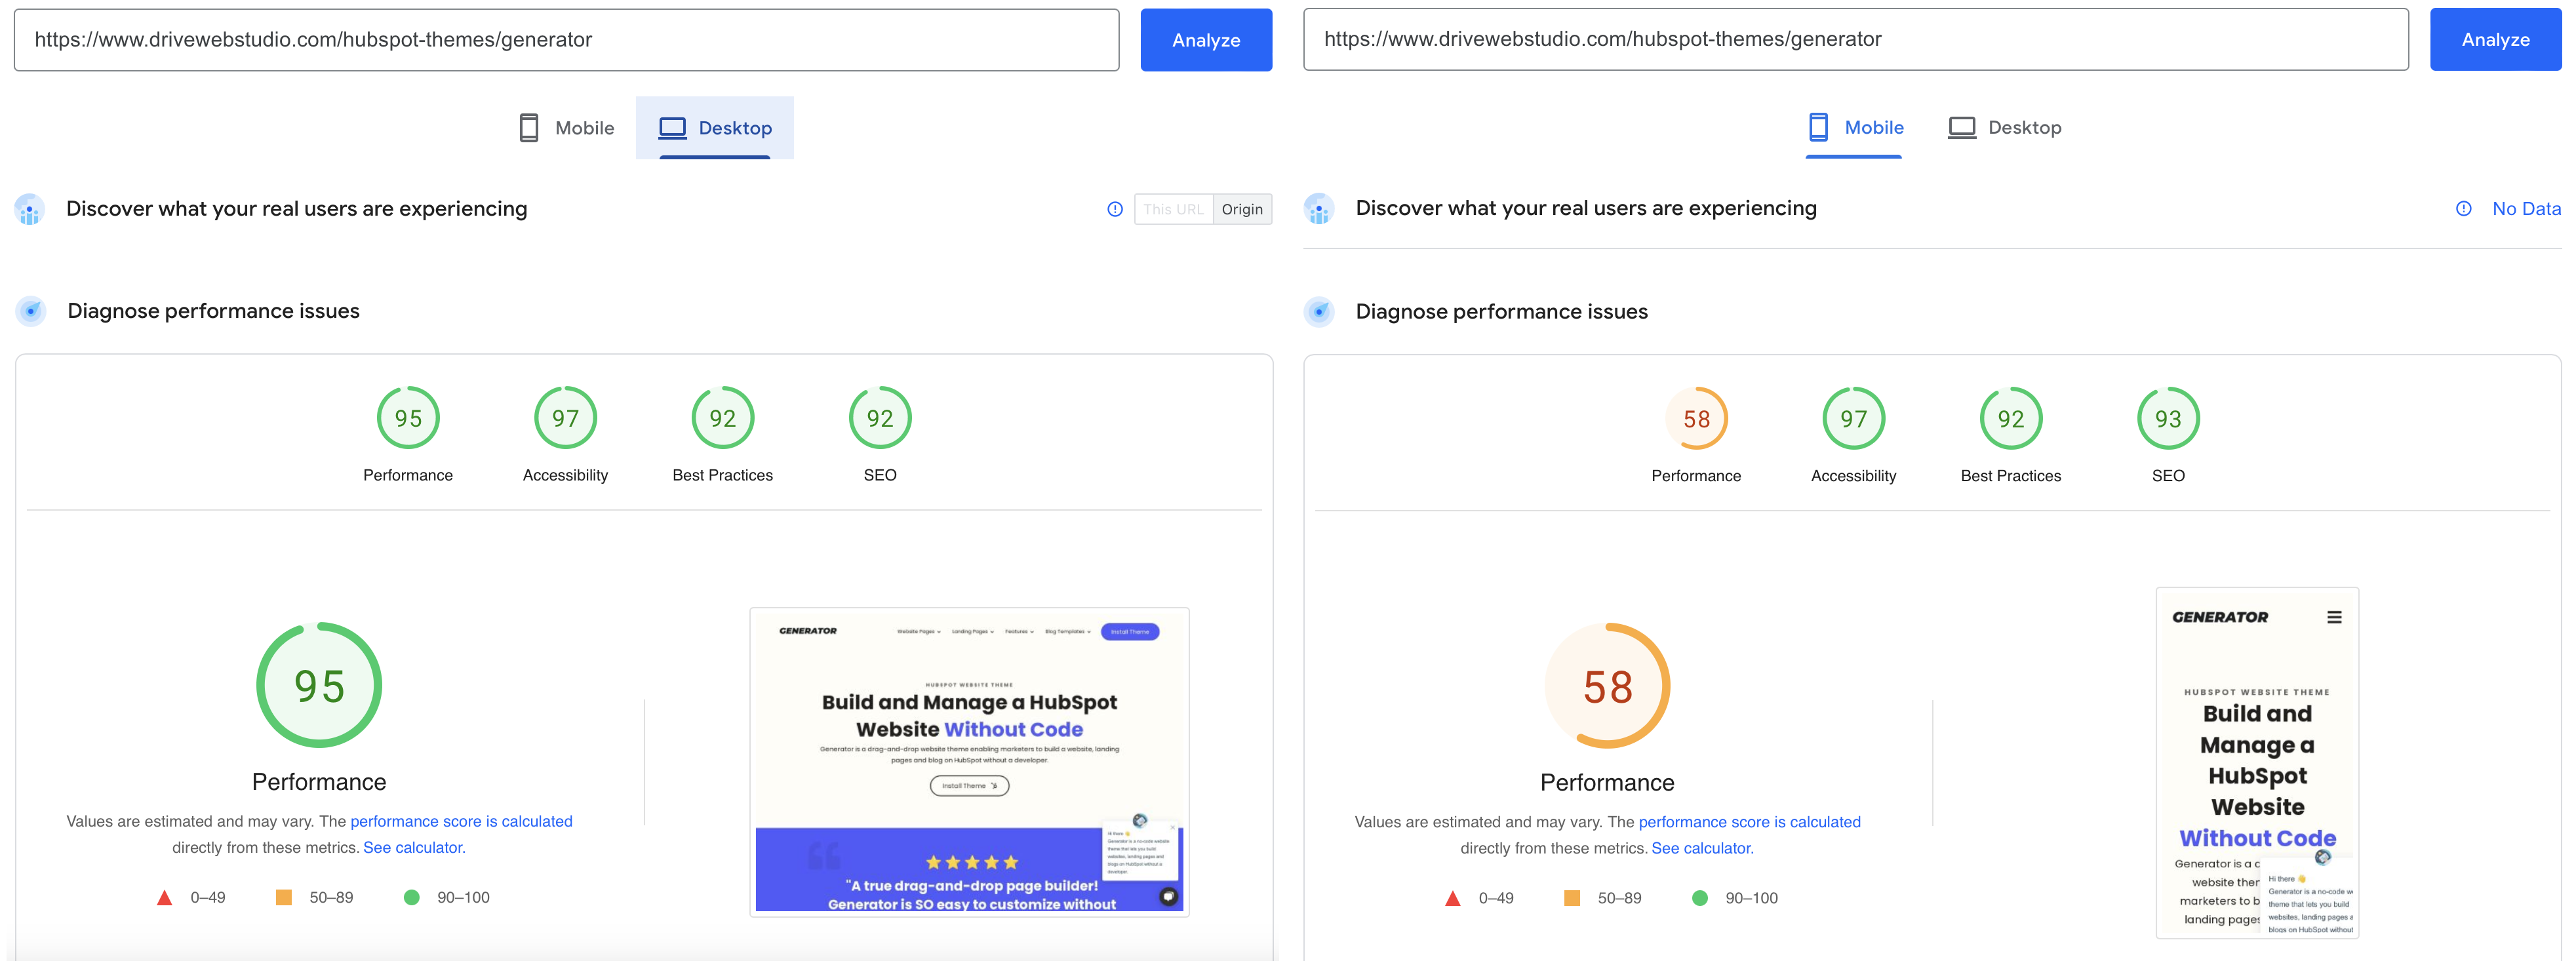Open the See calculator link

pos(414,847)
